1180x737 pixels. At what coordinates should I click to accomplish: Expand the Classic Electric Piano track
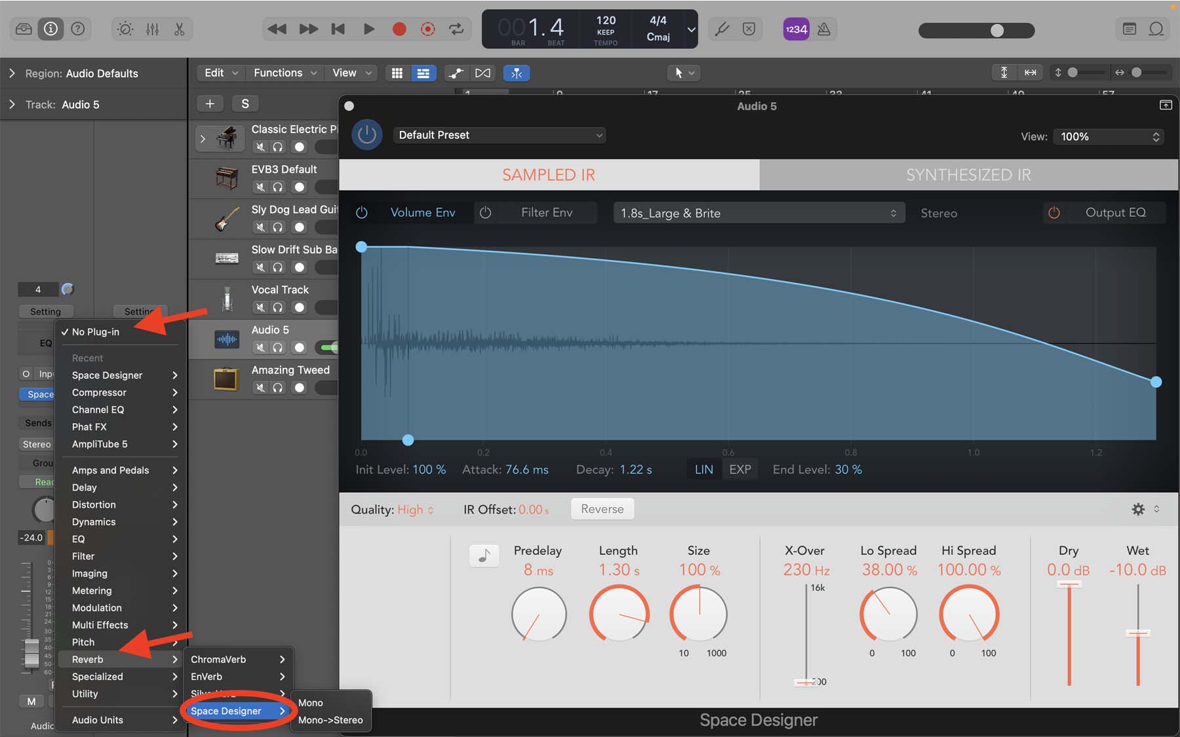tap(203, 139)
